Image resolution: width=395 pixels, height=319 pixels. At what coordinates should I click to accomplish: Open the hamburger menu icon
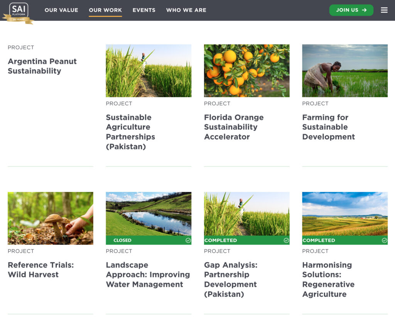[384, 10]
